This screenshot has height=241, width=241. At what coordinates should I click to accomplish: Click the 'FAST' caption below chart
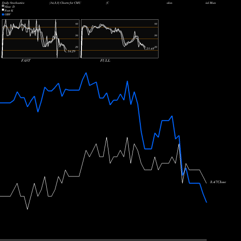tap(26, 61)
